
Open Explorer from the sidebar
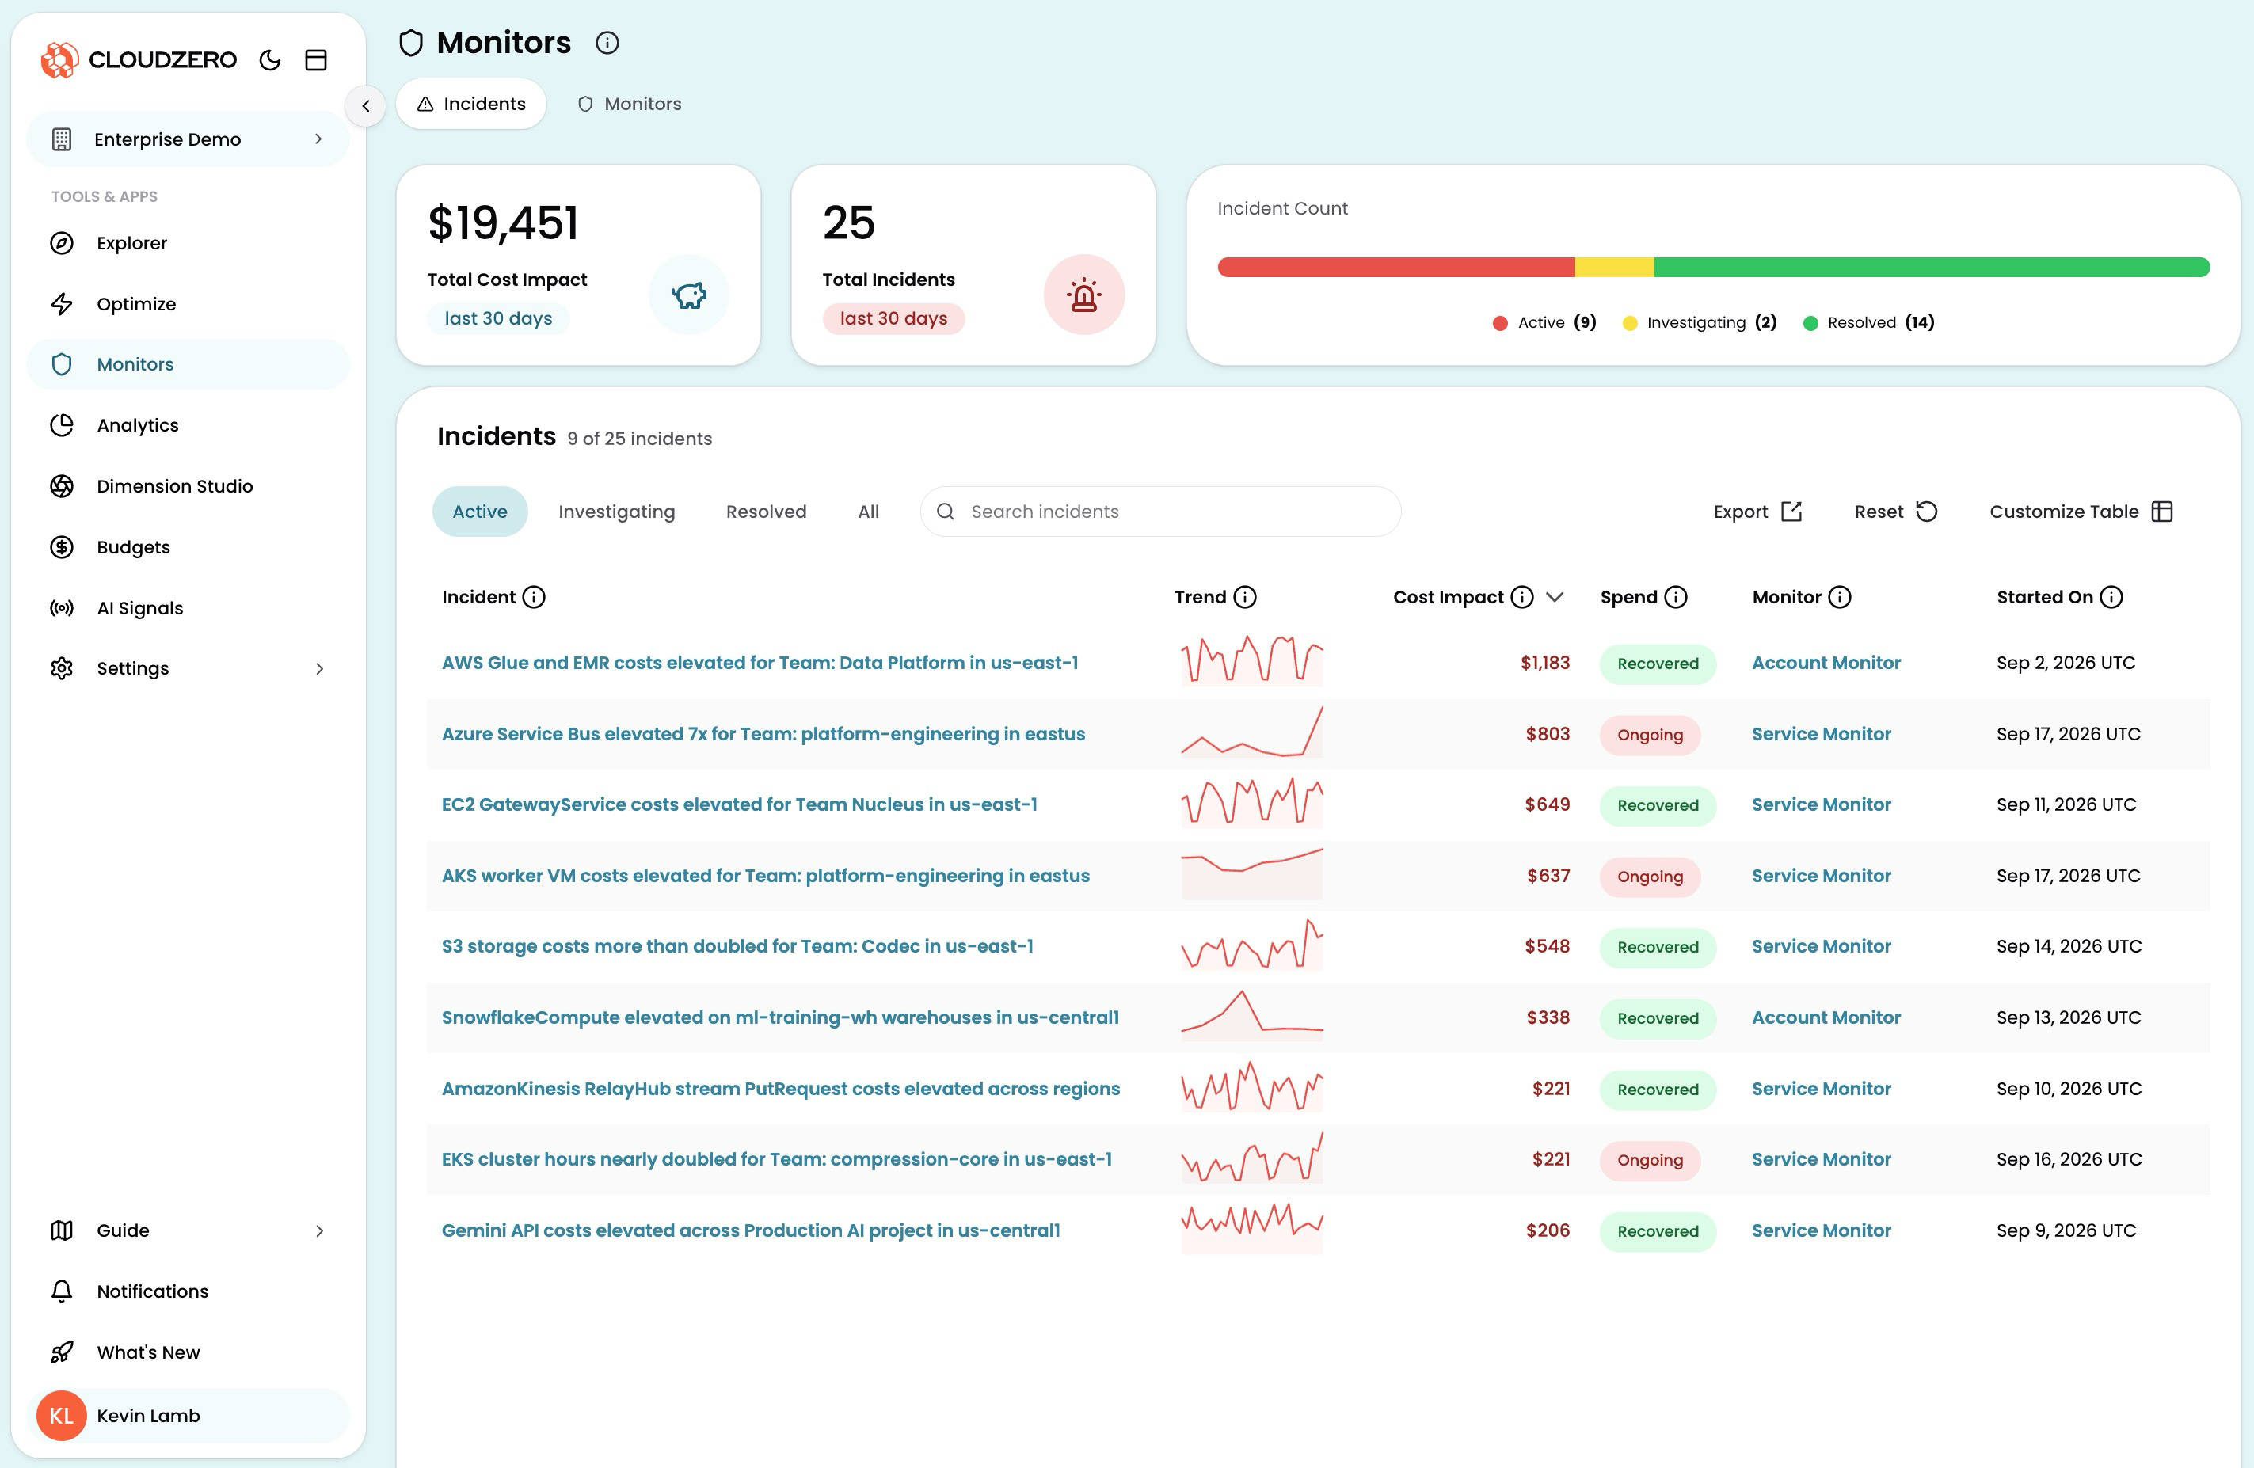188,243
